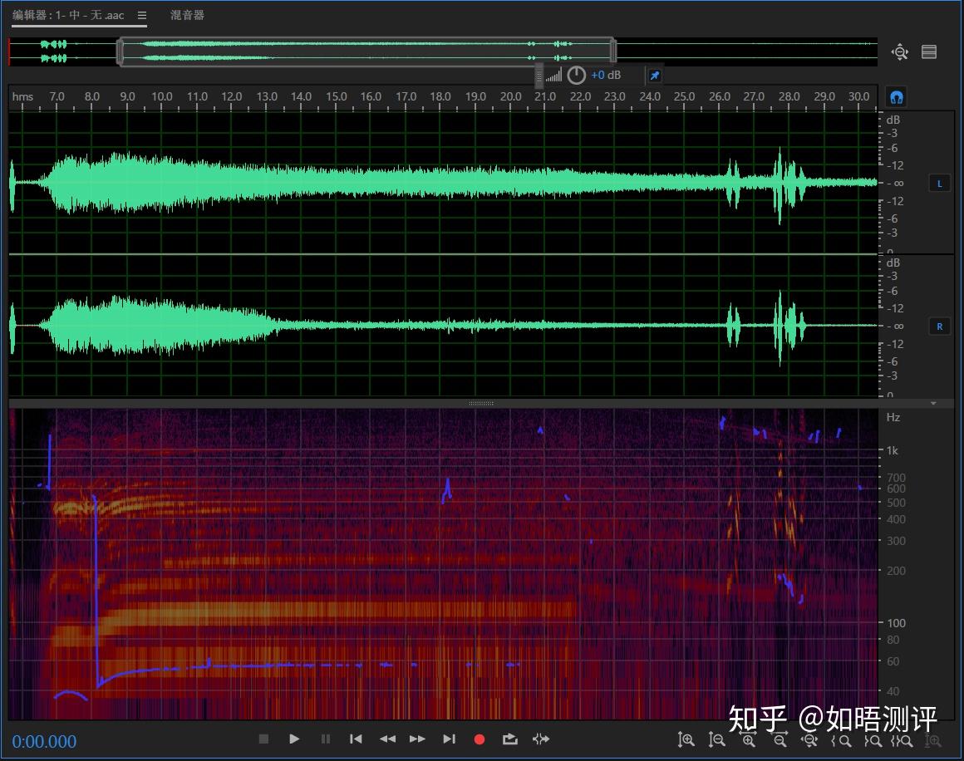Toggle the left channel L button
Image resolution: width=964 pixels, height=761 pixels.
(939, 183)
